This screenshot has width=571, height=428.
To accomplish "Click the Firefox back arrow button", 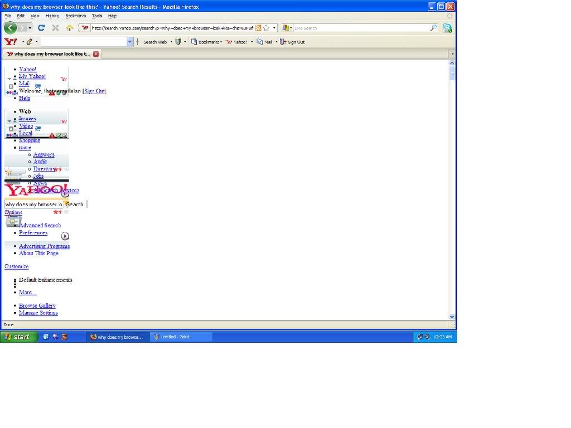I will (10, 28).
